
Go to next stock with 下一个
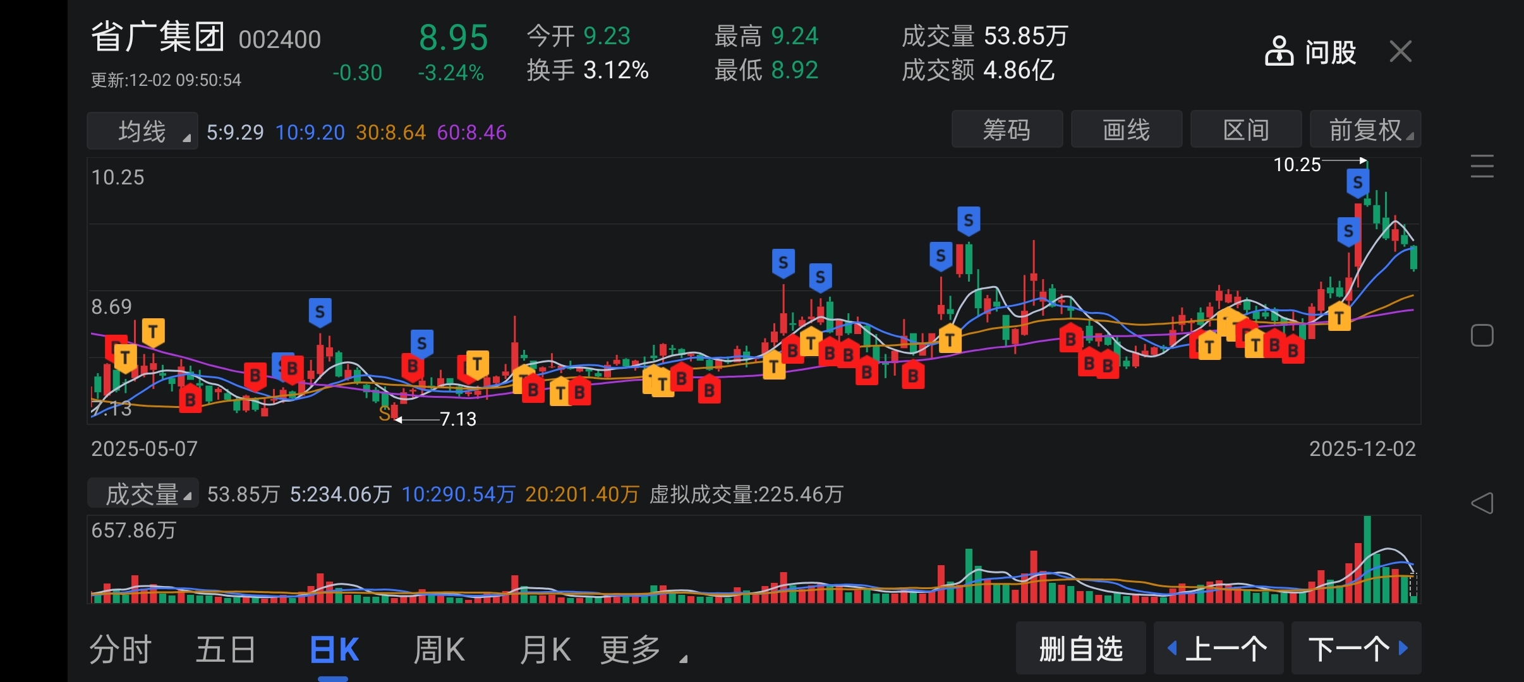(1356, 649)
